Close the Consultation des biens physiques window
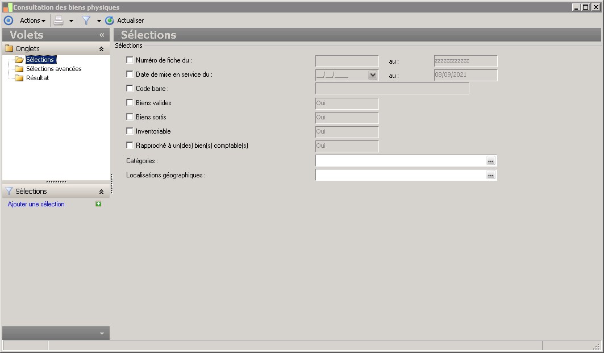604x353 pixels. [x=595, y=7]
